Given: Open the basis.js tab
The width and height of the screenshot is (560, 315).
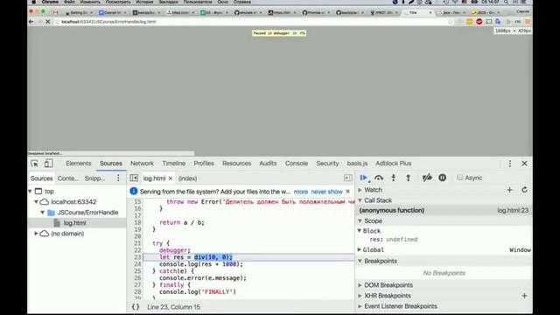Looking at the screenshot, I should coord(357,164).
